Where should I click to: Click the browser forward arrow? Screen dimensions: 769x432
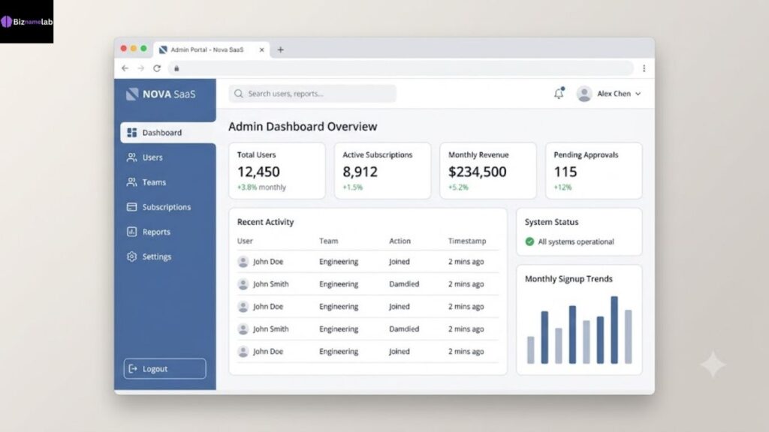pos(140,68)
